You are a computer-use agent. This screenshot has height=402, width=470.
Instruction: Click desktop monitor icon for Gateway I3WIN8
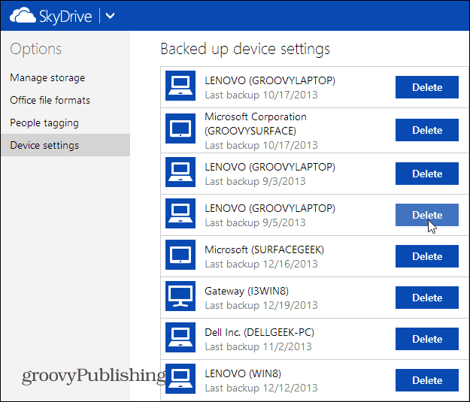(x=180, y=296)
